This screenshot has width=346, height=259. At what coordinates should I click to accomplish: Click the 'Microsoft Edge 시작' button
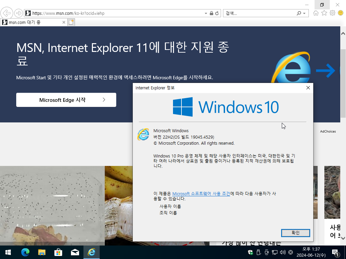click(66, 100)
